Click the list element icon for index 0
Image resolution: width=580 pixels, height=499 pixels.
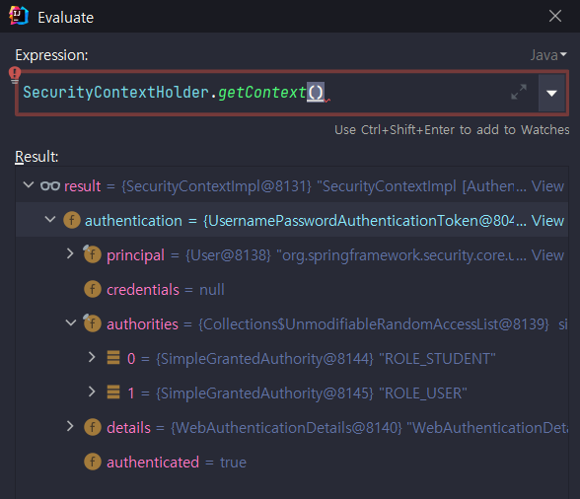pyautogui.click(x=113, y=358)
